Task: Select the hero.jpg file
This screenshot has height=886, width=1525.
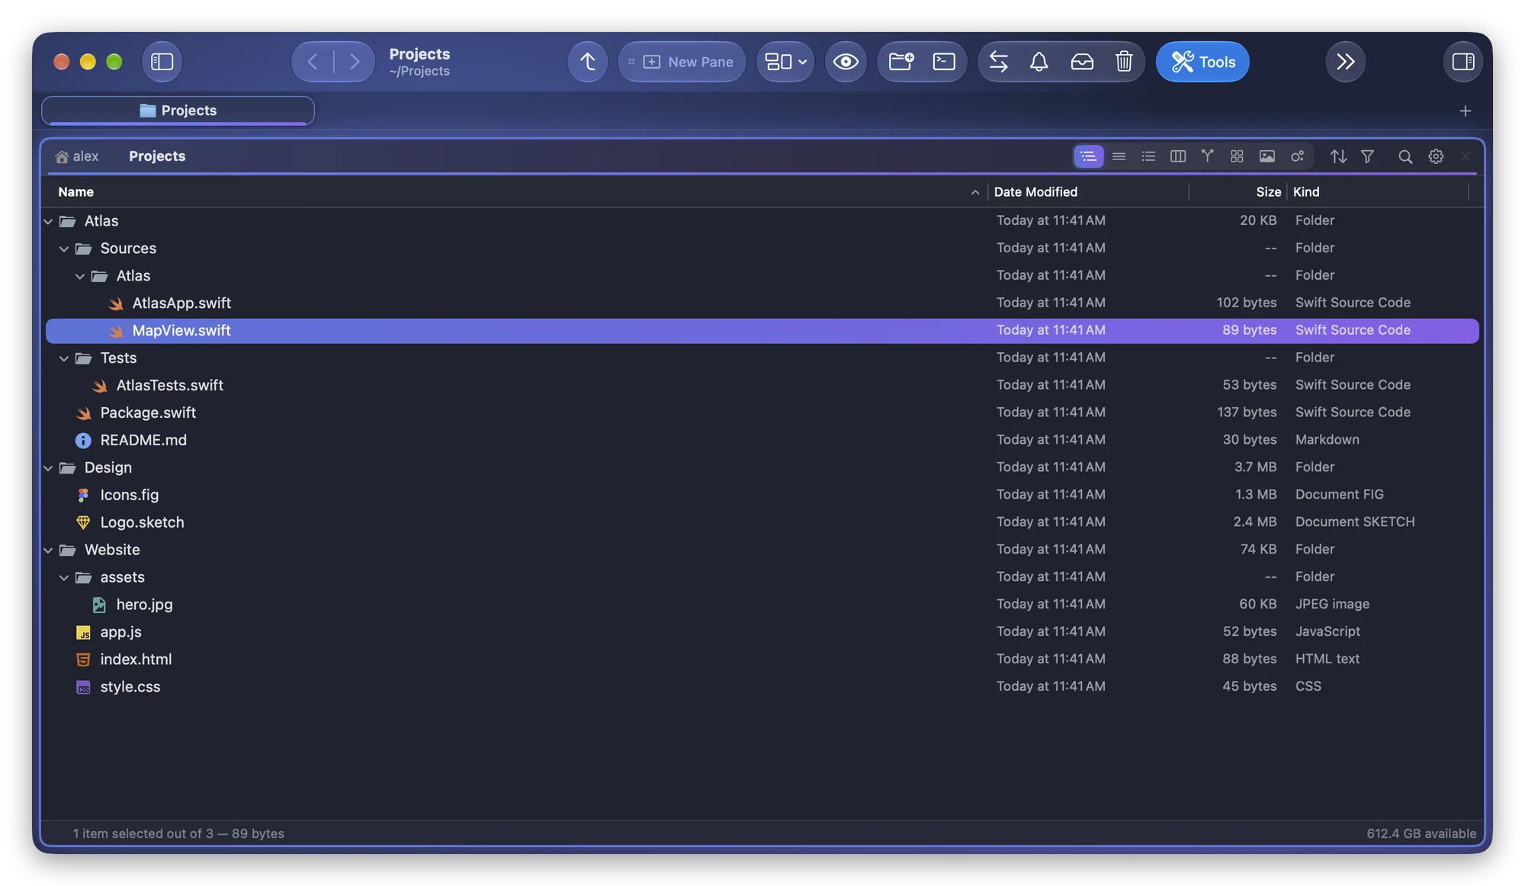Action: pyautogui.click(x=762, y=605)
